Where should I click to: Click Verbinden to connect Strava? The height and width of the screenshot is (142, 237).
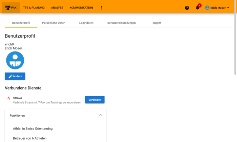(x=94, y=100)
